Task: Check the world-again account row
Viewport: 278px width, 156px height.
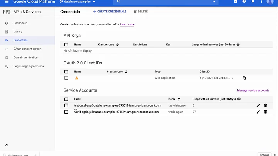Action: [x=66, y=112]
